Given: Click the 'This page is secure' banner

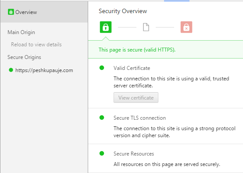Looking at the screenshot, I should click(165, 49).
